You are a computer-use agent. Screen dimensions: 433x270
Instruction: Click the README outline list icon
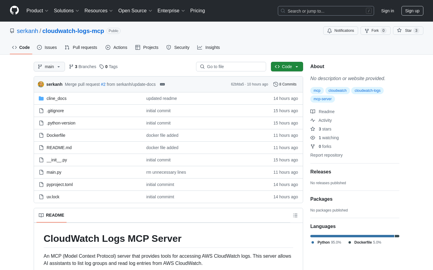[295, 215]
